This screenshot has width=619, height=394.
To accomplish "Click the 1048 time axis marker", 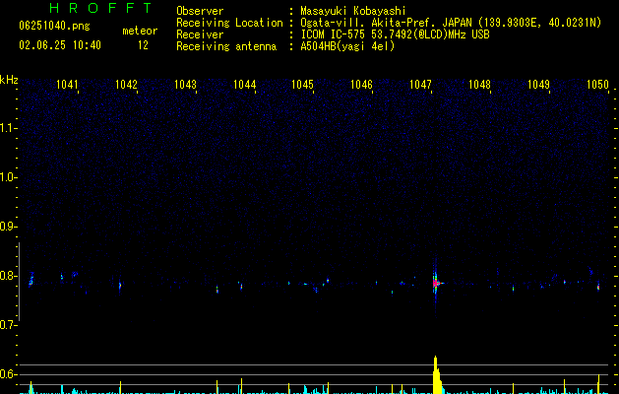I will [479, 85].
